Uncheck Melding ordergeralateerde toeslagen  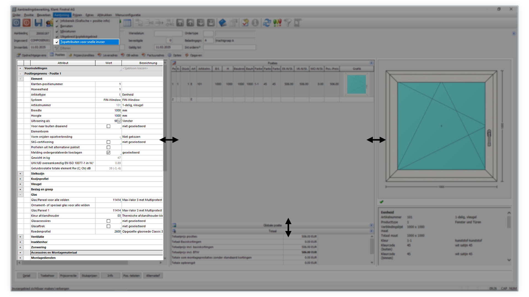click(x=109, y=153)
